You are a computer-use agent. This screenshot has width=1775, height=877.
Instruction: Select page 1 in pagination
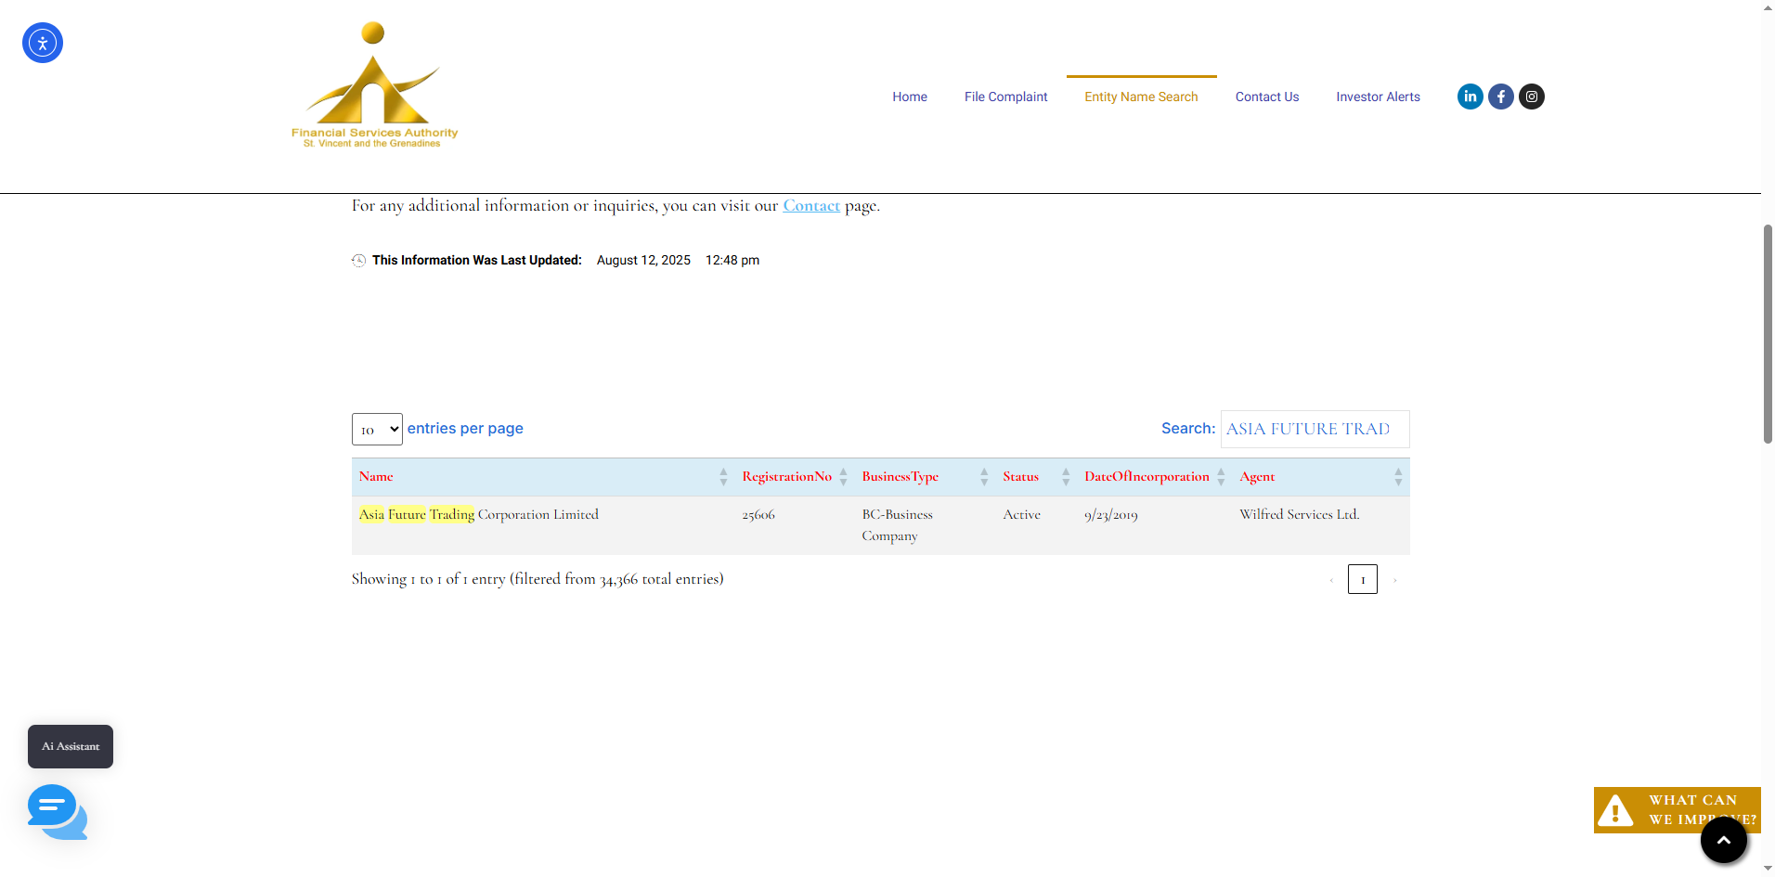(1362, 579)
